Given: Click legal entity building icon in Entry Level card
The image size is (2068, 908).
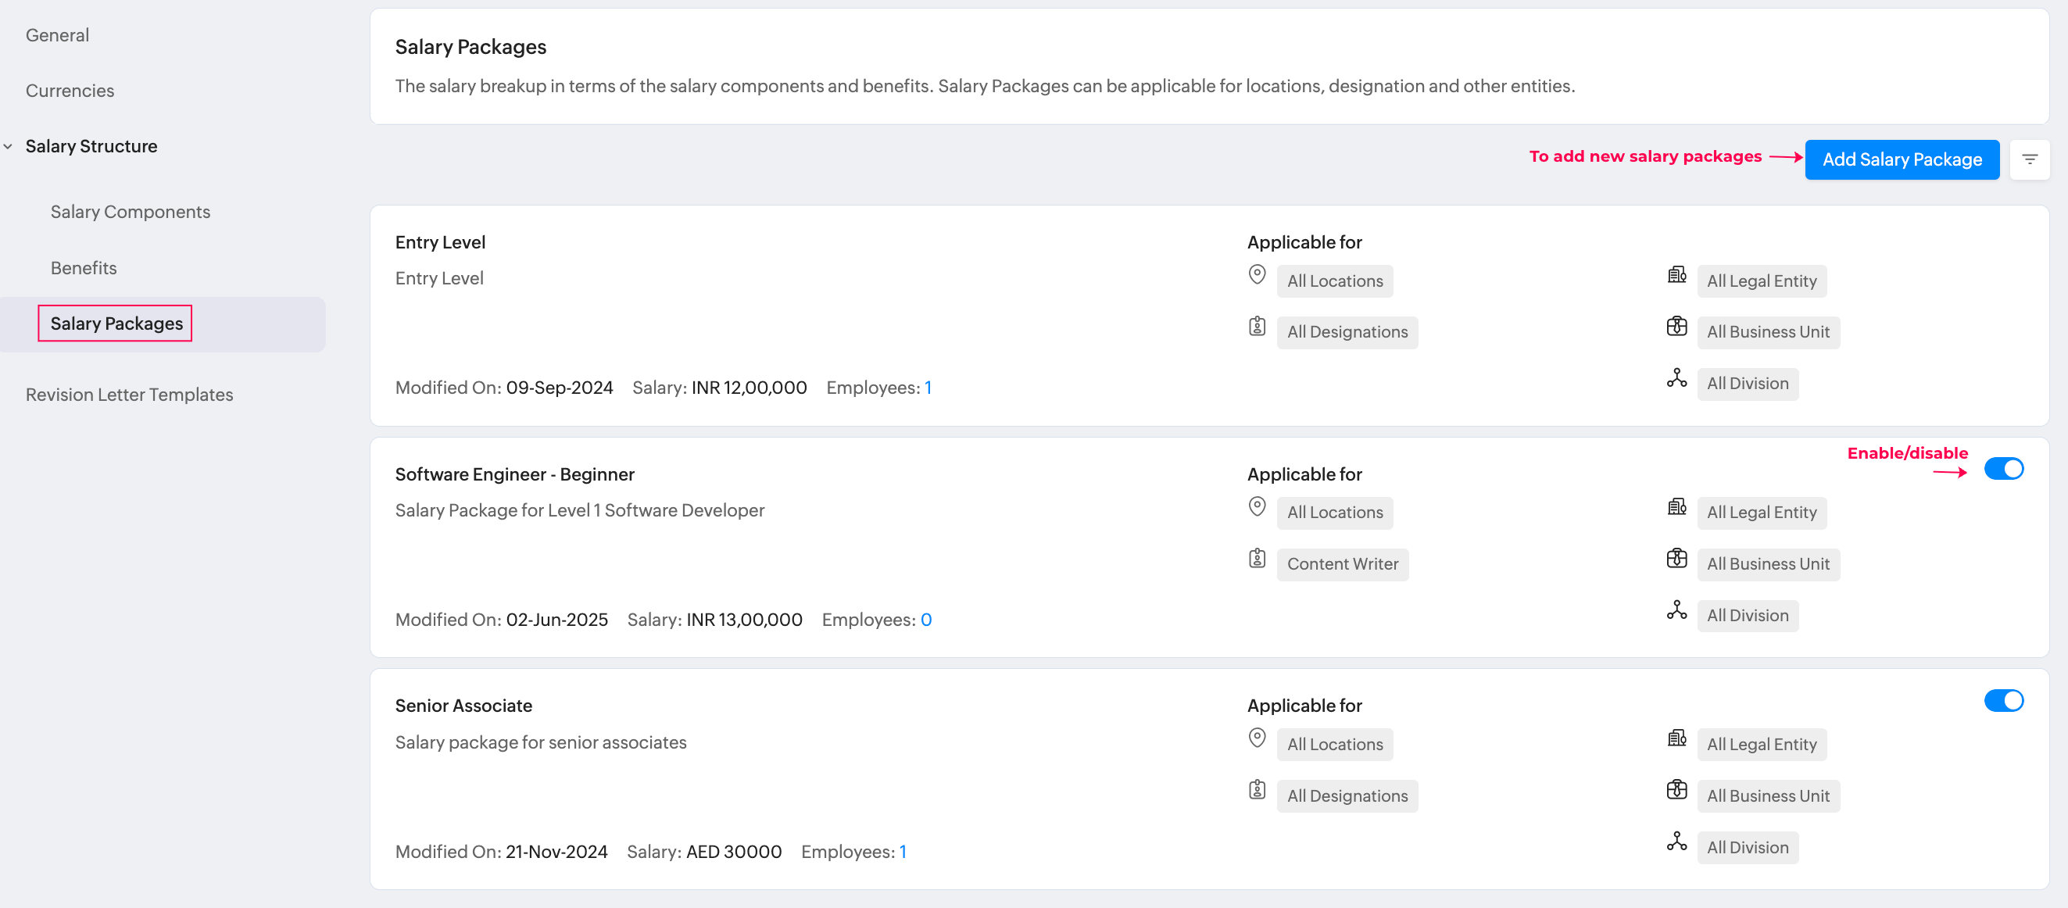Looking at the screenshot, I should pos(1676,274).
